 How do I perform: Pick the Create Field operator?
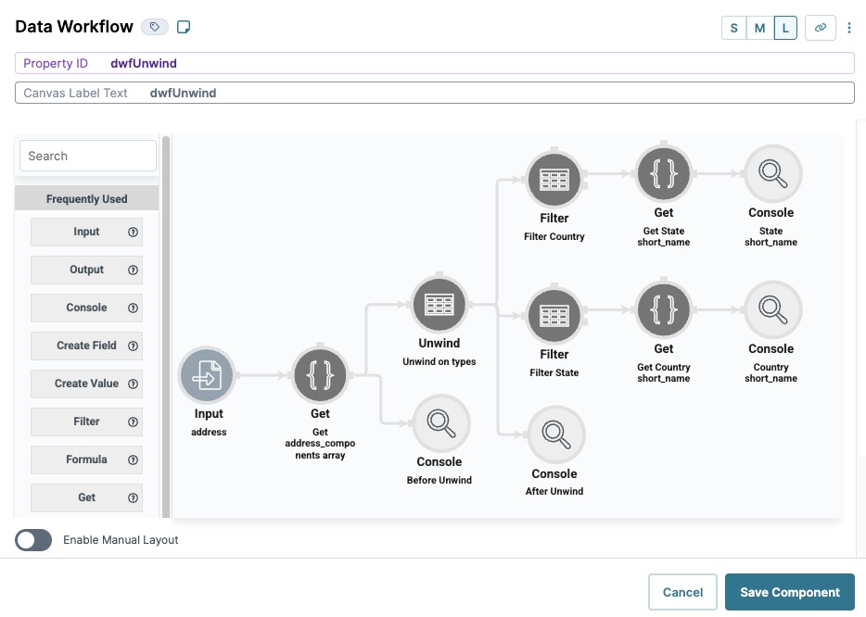coord(87,346)
